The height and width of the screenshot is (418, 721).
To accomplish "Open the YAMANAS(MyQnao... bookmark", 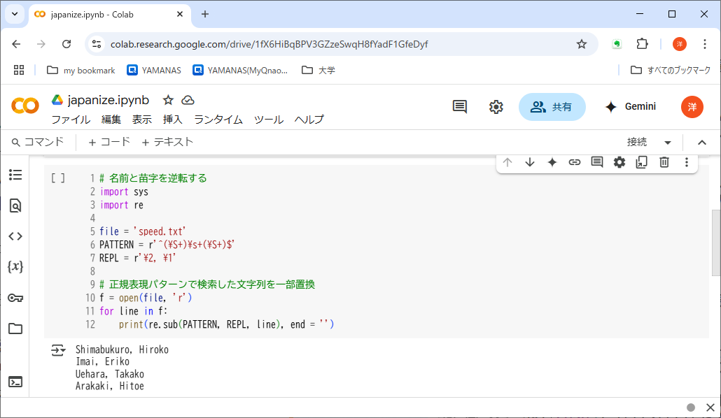I will tap(240, 71).
